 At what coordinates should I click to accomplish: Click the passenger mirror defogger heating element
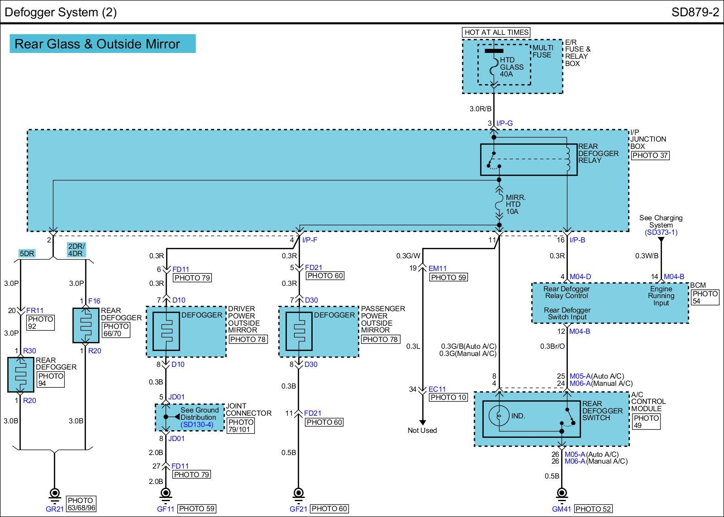[x=299, y=331]
